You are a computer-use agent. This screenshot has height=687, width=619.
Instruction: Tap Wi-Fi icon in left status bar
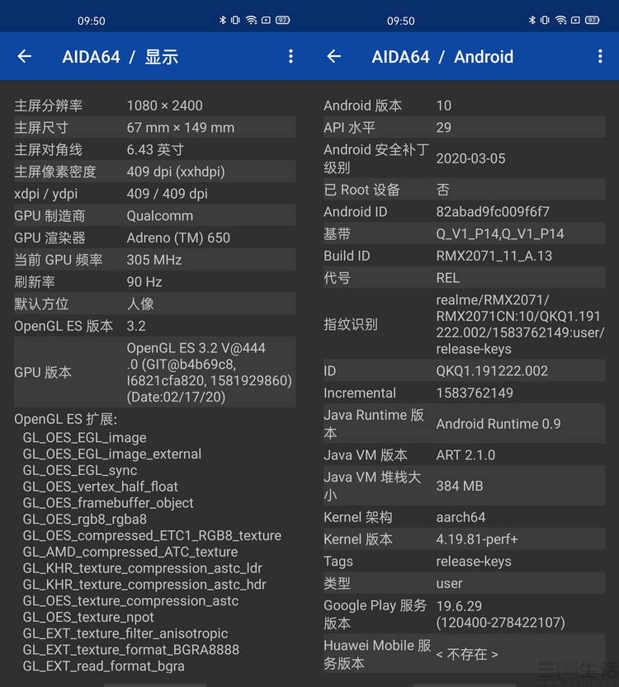(x=251, y=20)
